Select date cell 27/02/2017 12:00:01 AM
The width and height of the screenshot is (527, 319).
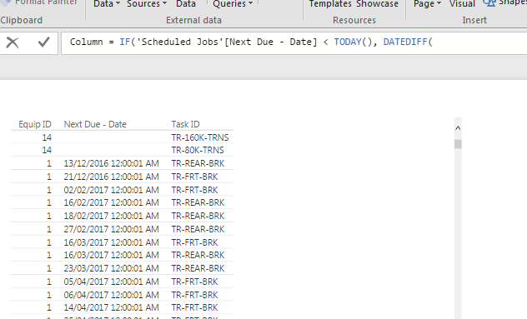click(111, 229)
